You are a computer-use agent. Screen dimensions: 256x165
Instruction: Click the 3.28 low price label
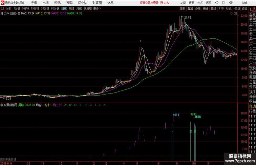[x=8, y=99]
